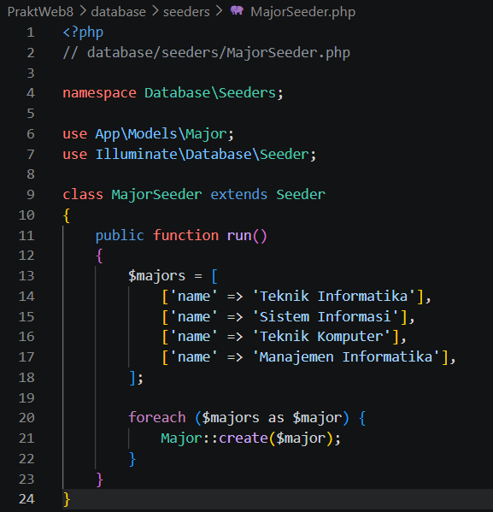Click the run function name

238,235
